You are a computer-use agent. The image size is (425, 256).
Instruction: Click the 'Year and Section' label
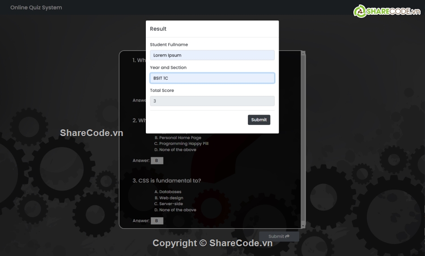168,68
